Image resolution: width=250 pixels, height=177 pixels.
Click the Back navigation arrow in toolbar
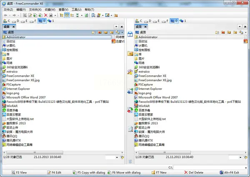(x=5, y=15)
